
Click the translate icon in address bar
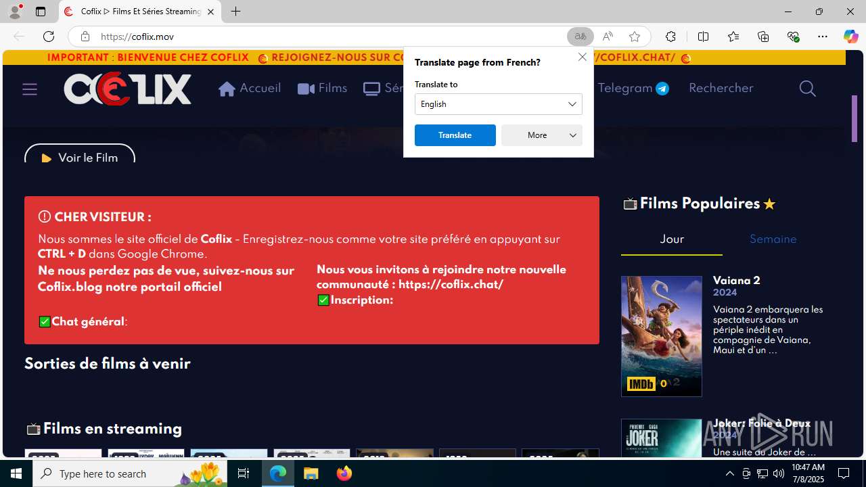[580, 37]
